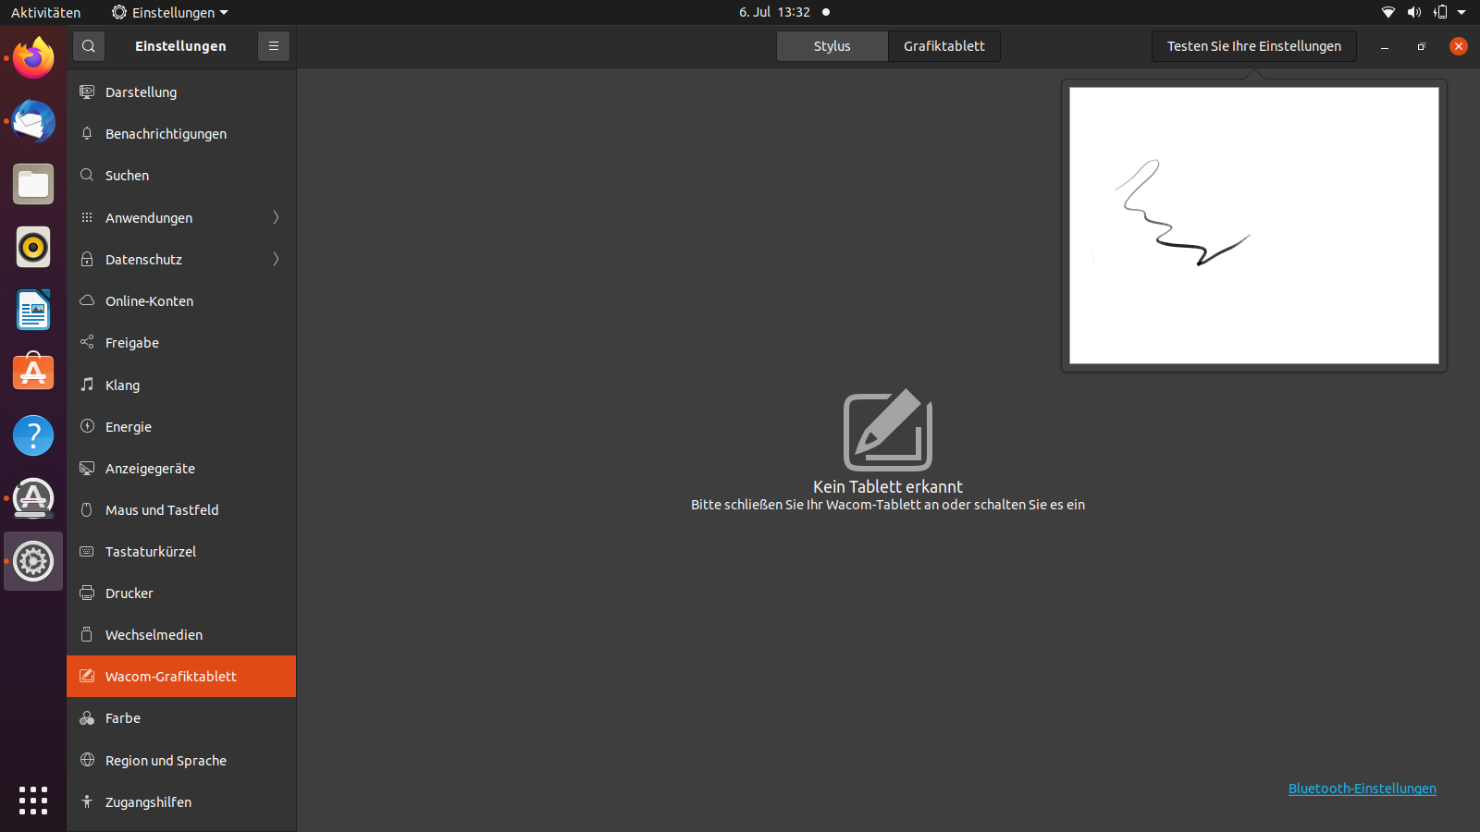Screen dimensions: 1480x832
Task: Launch Firefox from the dock
Action: [x=32, y=57]
